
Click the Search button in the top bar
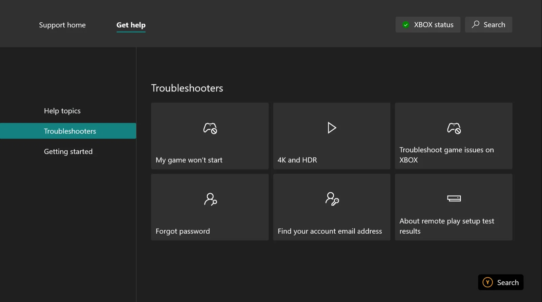488,25
